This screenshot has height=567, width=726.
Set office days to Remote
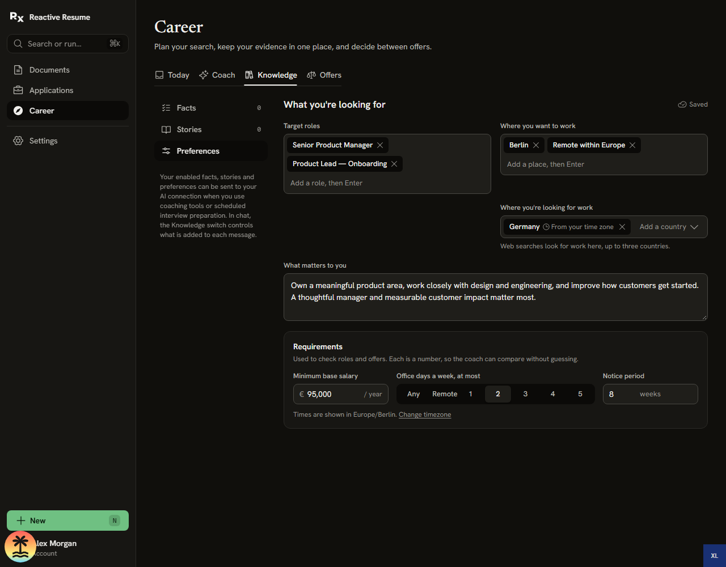point(445,394)
